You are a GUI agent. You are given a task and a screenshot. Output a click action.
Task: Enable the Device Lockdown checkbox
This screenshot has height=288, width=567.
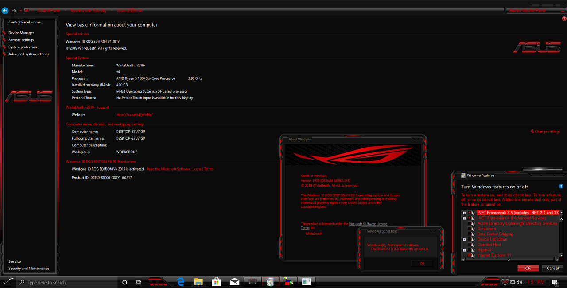(x=469, y=239)
